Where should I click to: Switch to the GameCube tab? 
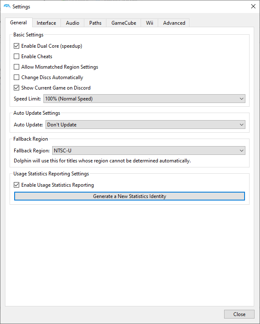click(124, 23)
